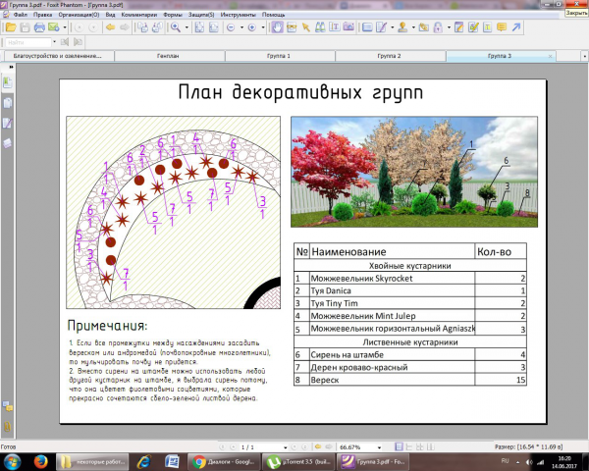Screen dimensions: 589x471
Task: Click µTorrent 3.5 in the taskbar
Action: [x=298, y=461]
